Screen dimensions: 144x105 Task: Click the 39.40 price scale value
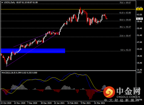[139, 56]
